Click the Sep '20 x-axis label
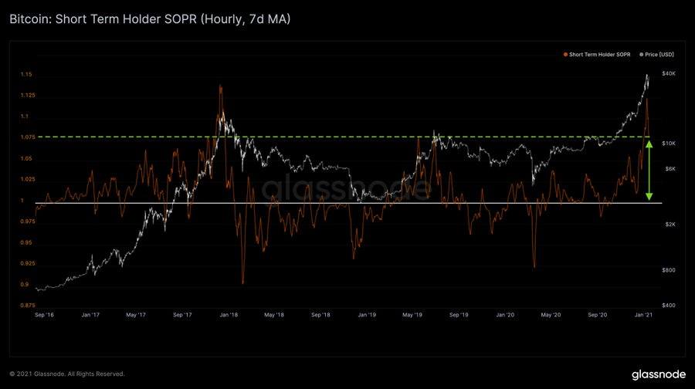Image resolution: width=695 pixels, height=389 pixels. click(598, 315)
